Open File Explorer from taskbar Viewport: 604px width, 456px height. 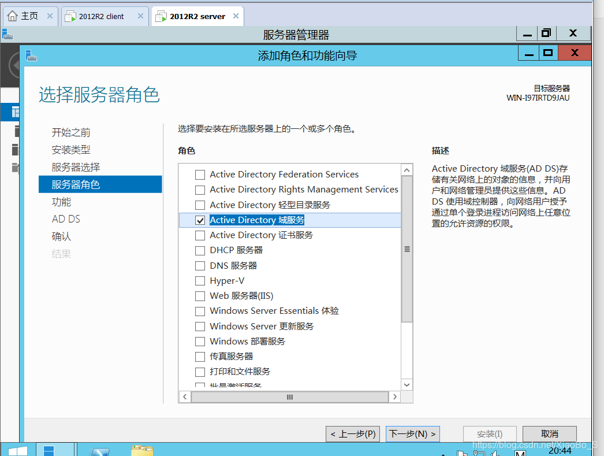tap(142, 450)
